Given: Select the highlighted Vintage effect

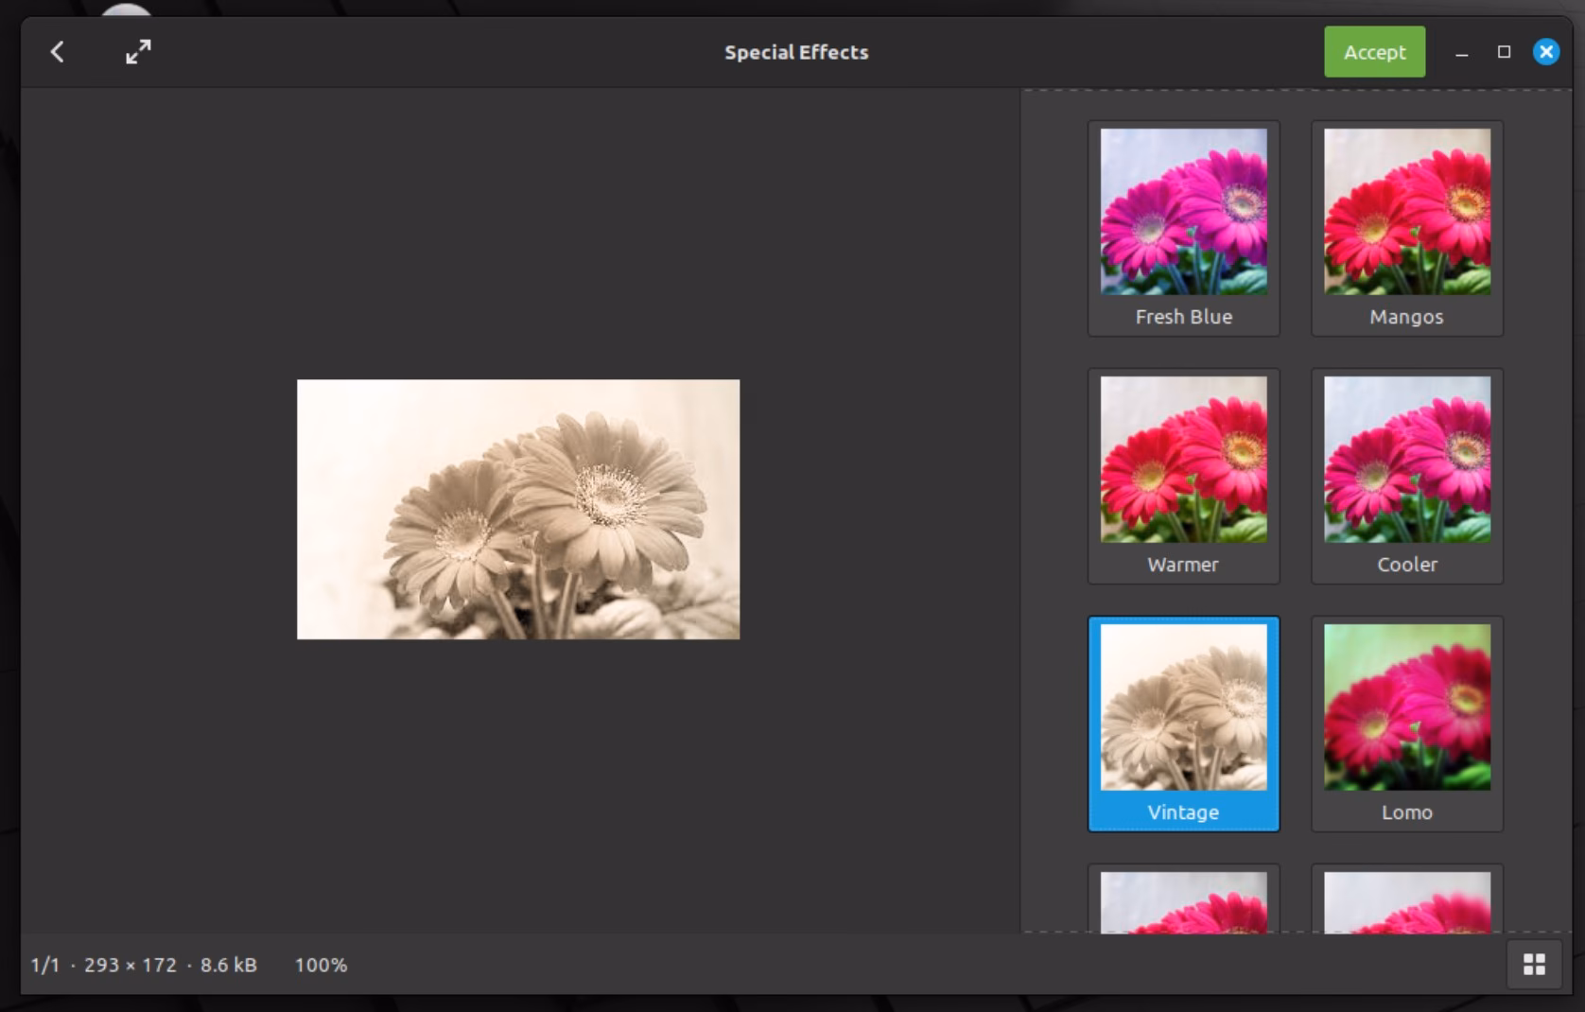Looking at the screenshot, I should [x=1183, y=724].
